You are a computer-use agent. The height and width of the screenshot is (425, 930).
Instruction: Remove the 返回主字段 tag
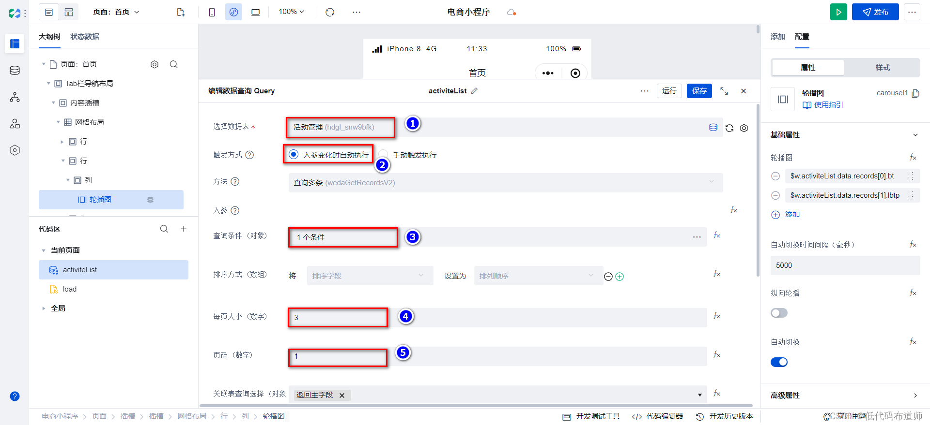point(342,396)
